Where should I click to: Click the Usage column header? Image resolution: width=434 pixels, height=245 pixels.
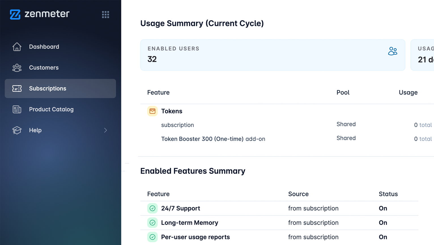pos(408,92)
